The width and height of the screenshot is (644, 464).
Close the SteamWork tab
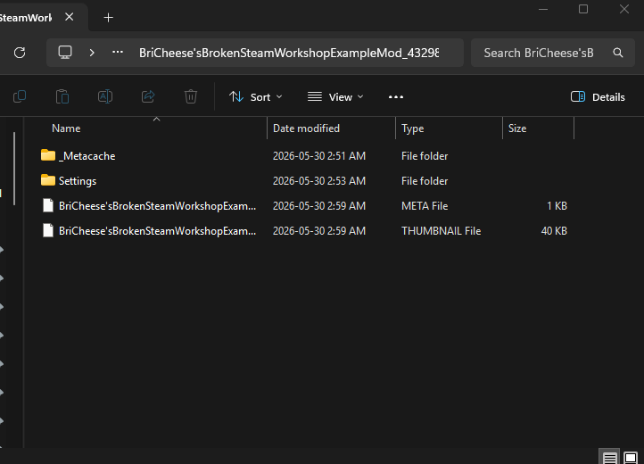point(70,17)
